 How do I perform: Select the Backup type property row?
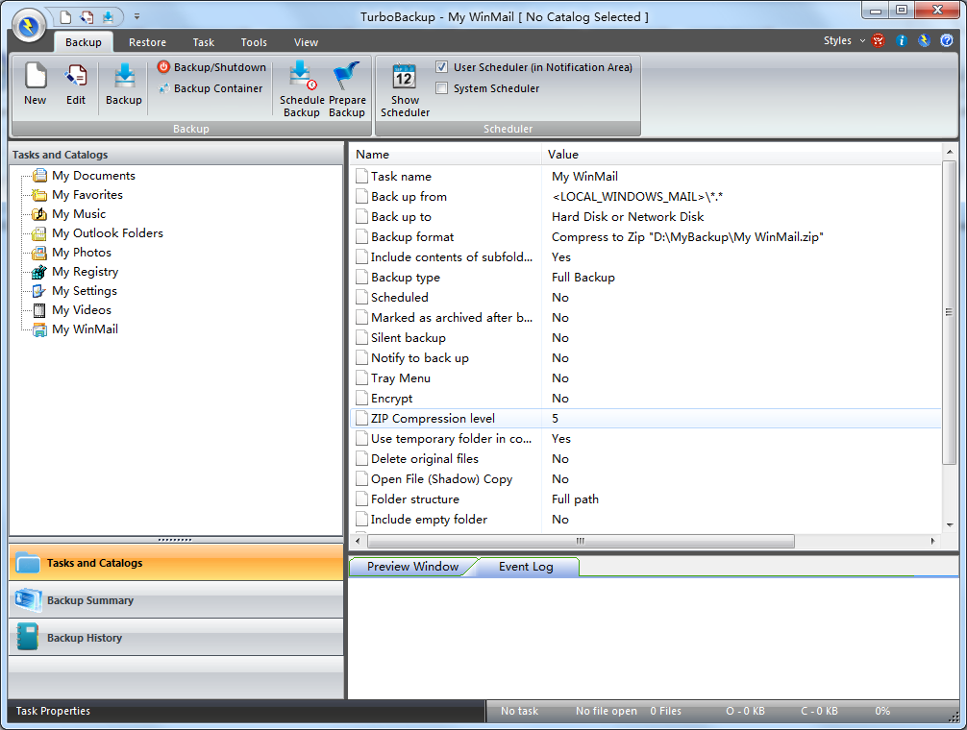[x=646, y=278]
